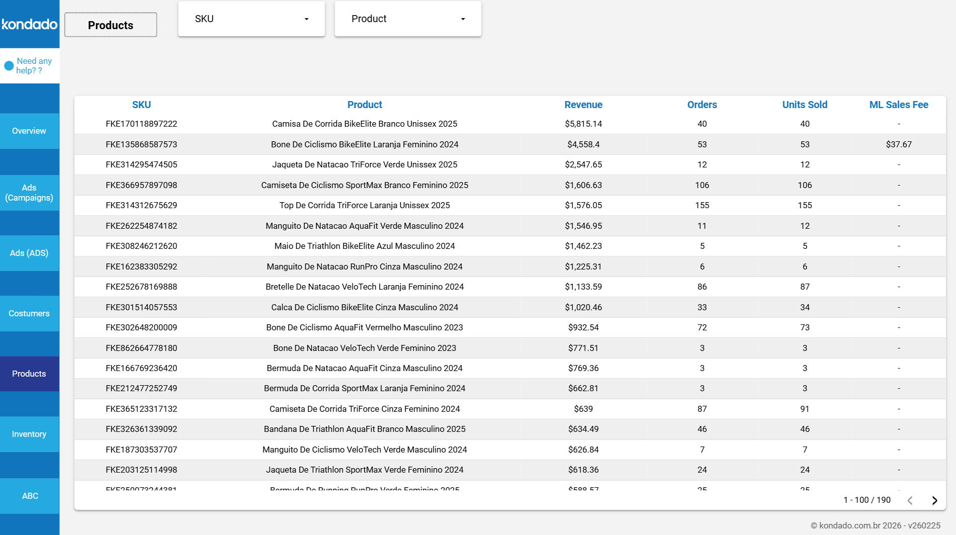Select the Products sidebar entry
The width and height of the screenshot is (956, 535).
29,374
